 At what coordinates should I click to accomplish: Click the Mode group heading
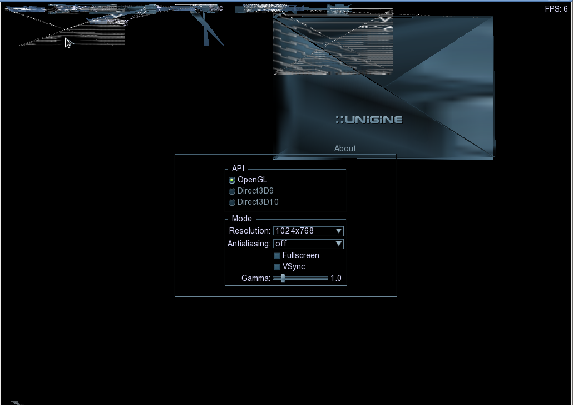click(241, 219)
